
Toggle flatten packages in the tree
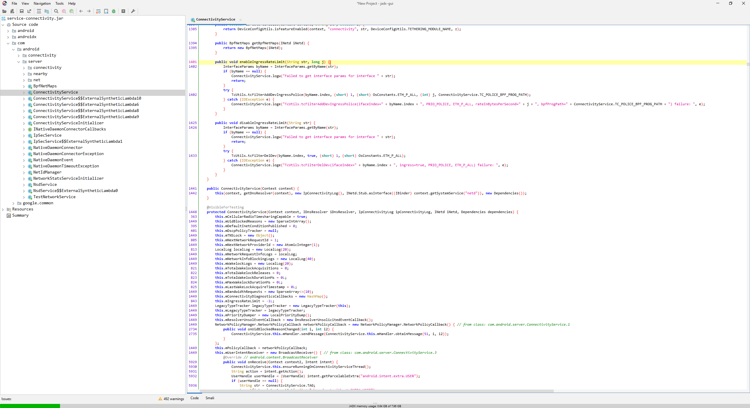47,11
